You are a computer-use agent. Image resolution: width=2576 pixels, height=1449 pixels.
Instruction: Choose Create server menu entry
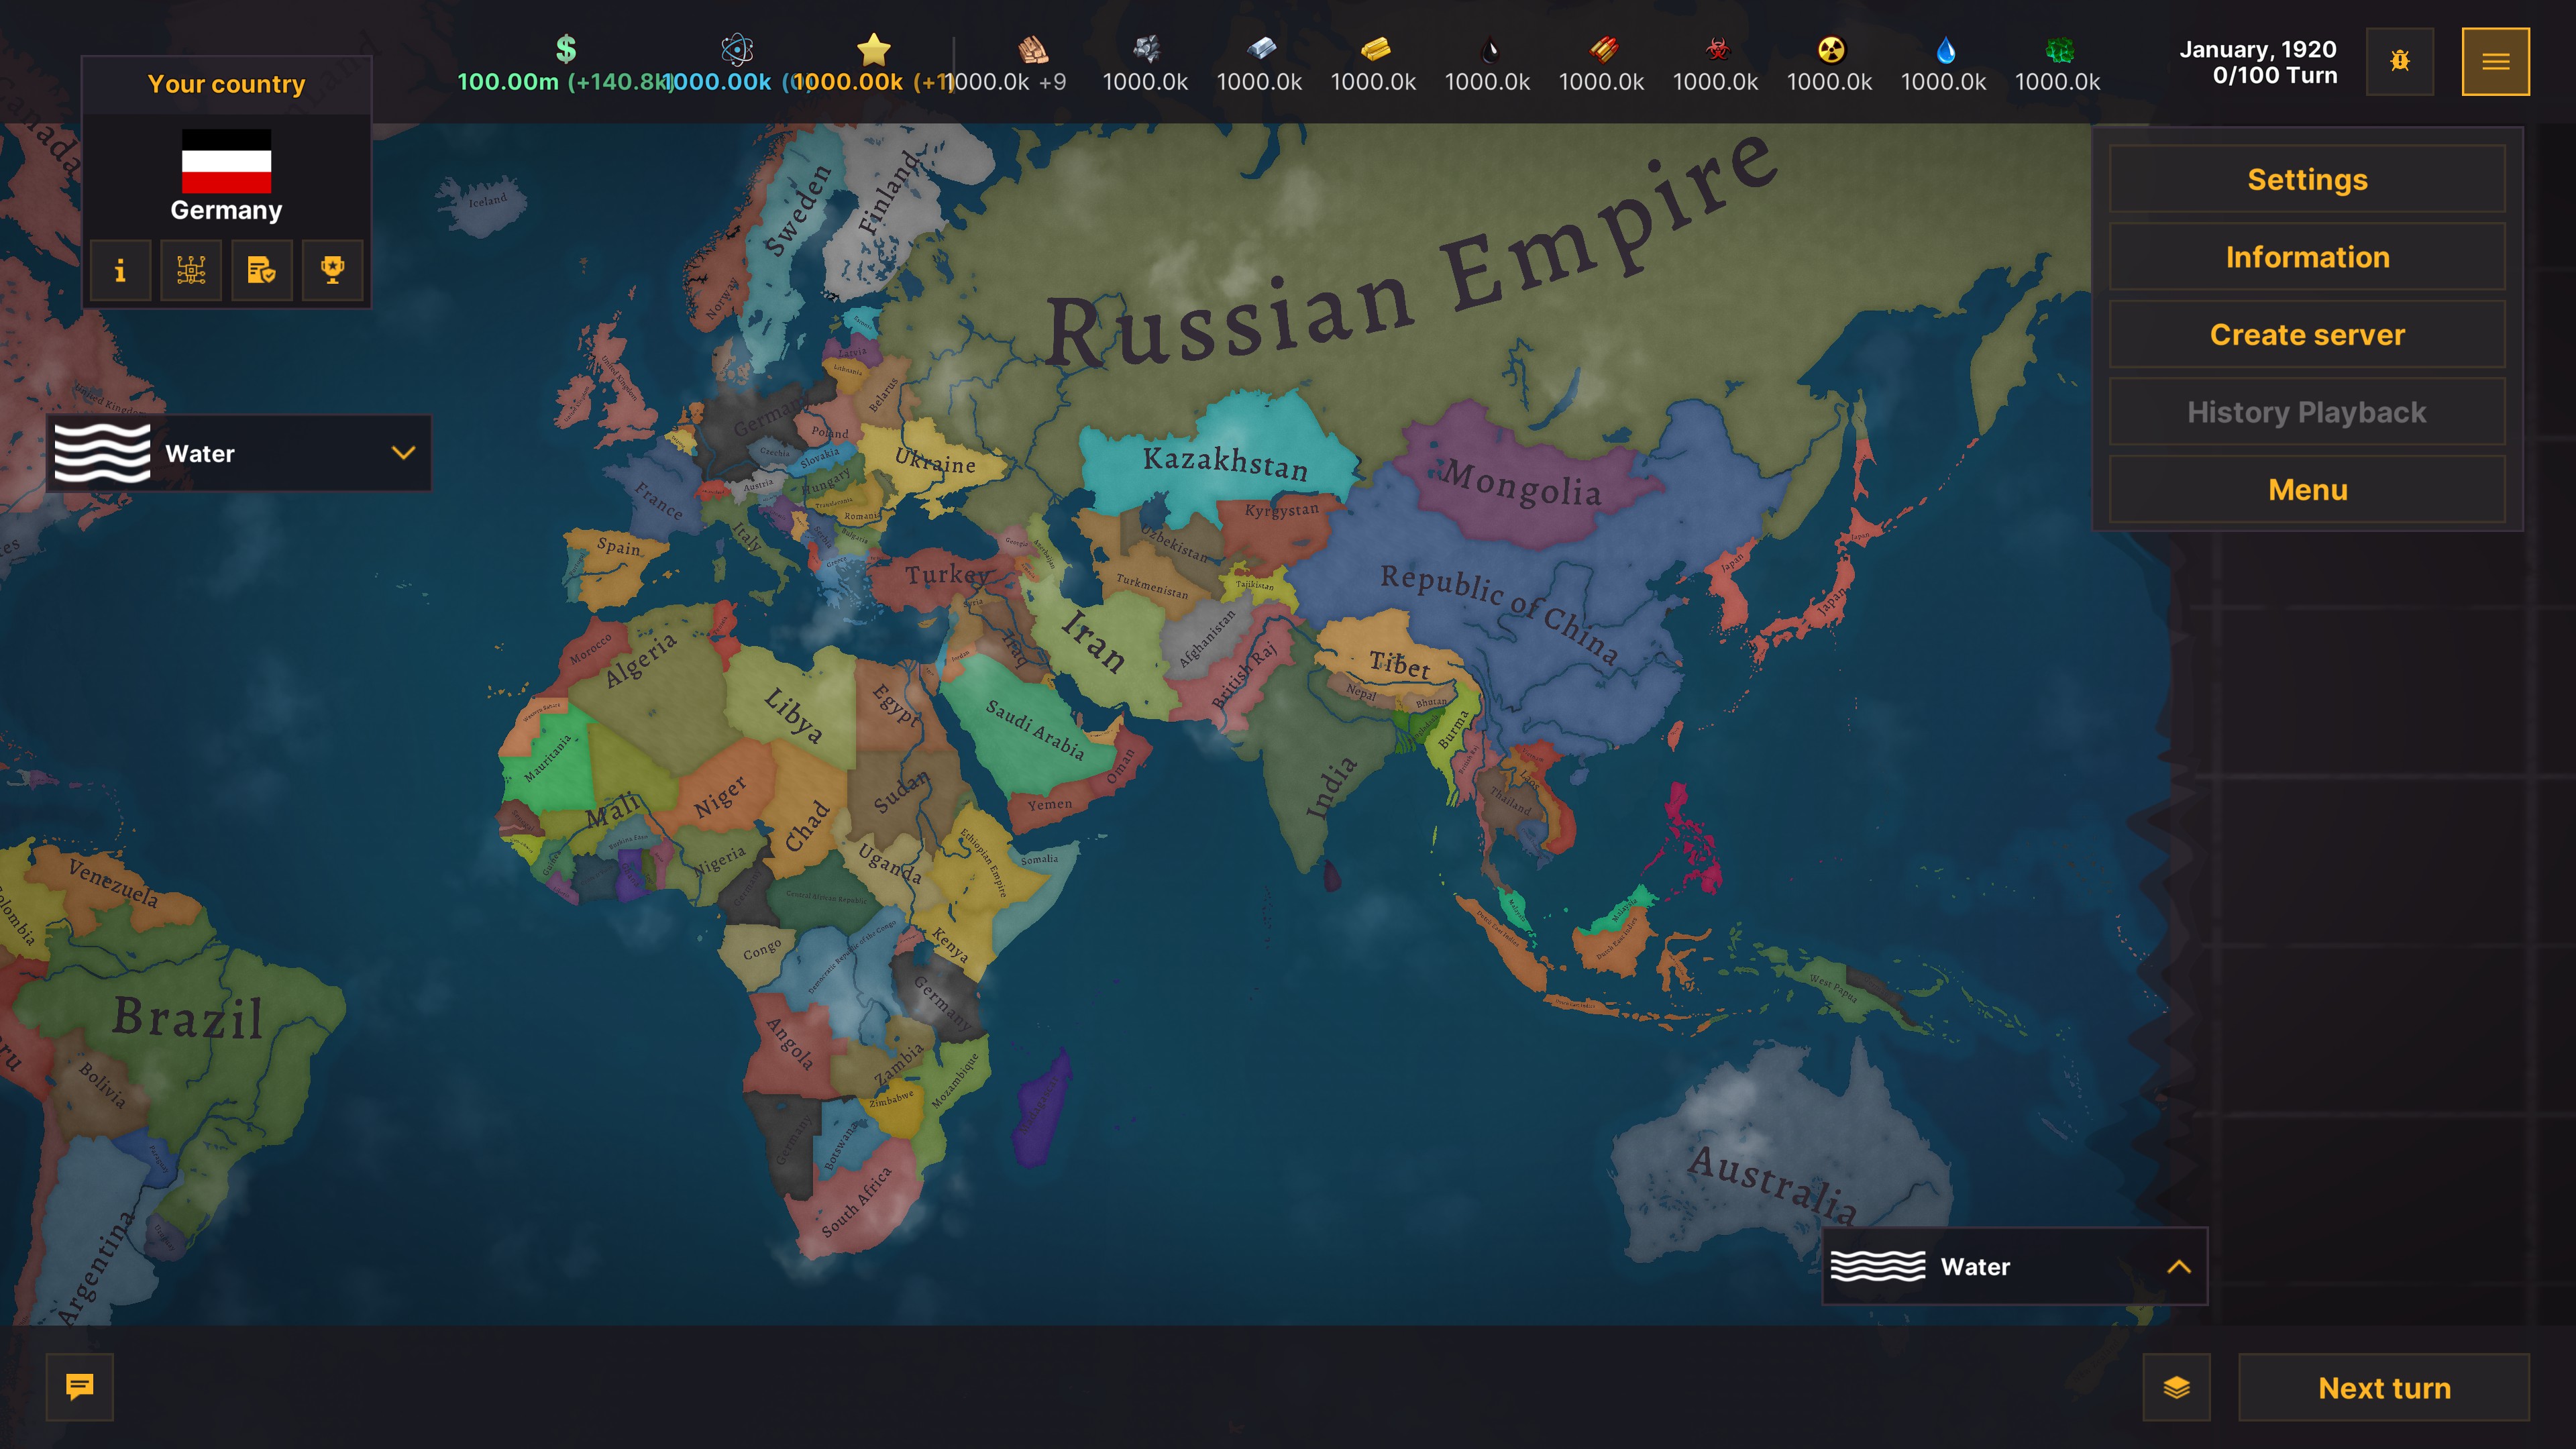tap(2307, 335)
